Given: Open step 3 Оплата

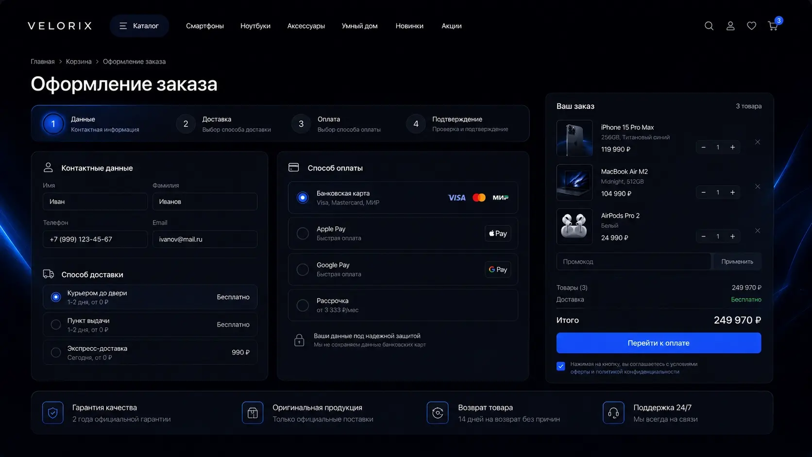Looking at the screenshot, I should pyautogui.click(x=336, y=124).
